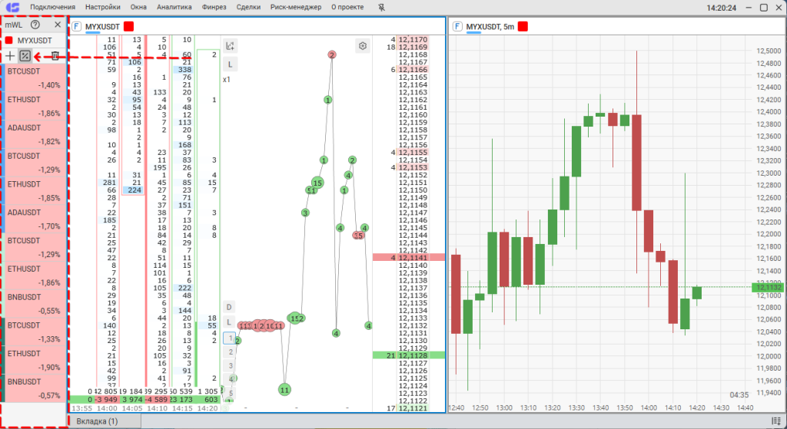
Task: Click the application logo in top-left corner
Action: 12,8
